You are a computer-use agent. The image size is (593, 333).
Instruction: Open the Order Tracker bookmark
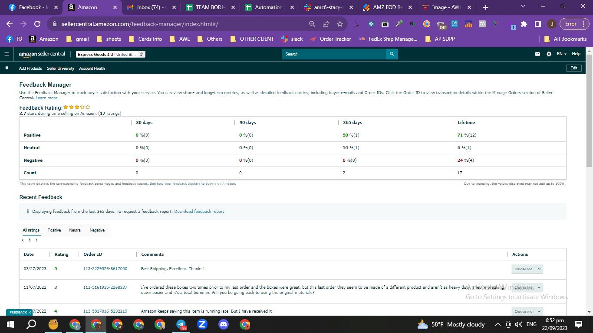(330, 39)
